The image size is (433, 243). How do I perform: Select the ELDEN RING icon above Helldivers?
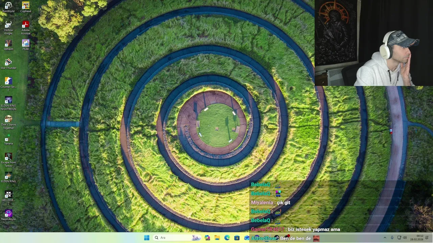(x=8, y=177)
